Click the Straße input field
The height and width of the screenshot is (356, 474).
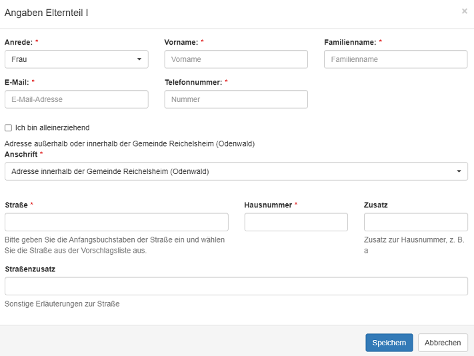coord(117,222)
